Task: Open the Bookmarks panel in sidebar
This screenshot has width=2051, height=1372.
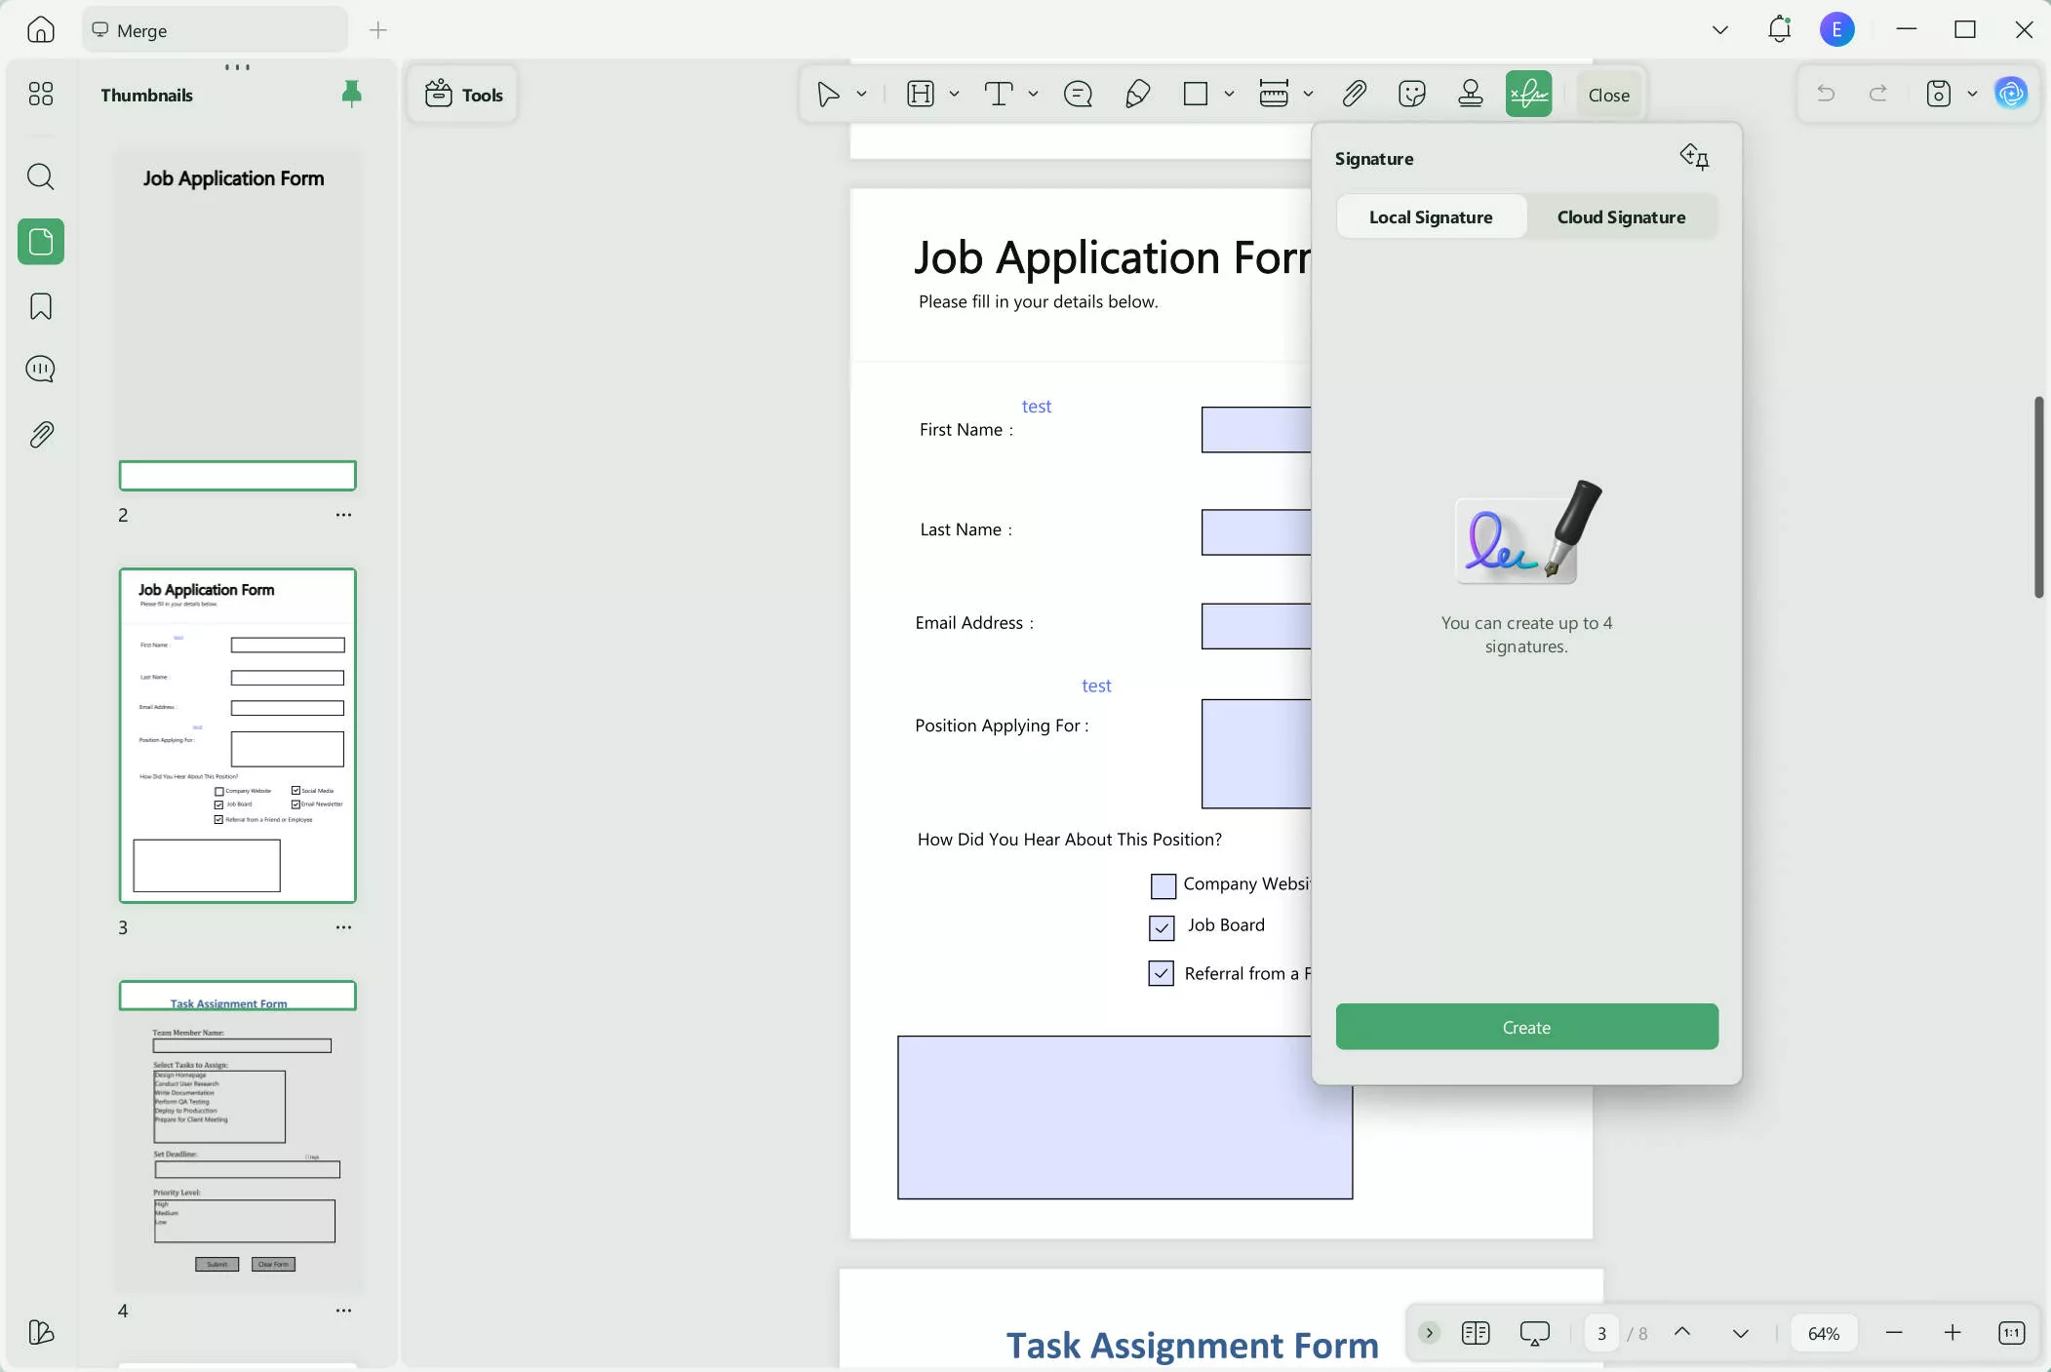Action: coord(41,306)
